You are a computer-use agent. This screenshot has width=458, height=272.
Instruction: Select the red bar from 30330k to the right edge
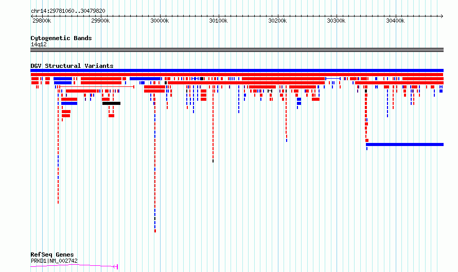tap(399, 83)
